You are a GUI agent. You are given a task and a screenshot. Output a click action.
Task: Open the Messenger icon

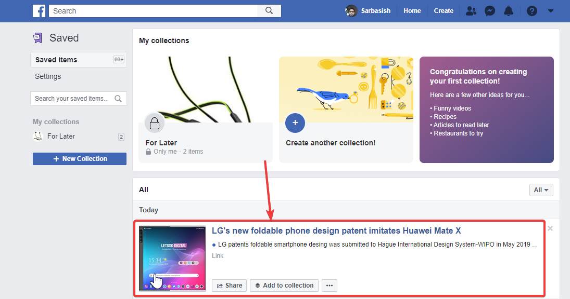490,11
